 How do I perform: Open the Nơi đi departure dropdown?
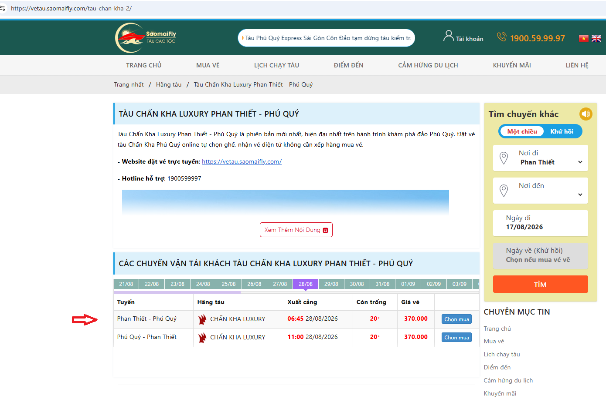(541, 158)
